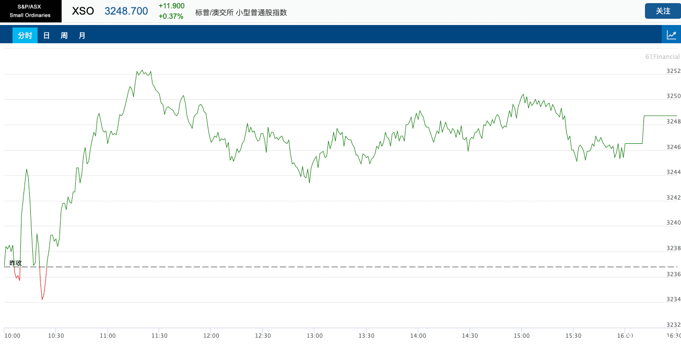Click the 12:30 time axis label
The height and width of the screenshot is (345, 681).
coord(263,336)
